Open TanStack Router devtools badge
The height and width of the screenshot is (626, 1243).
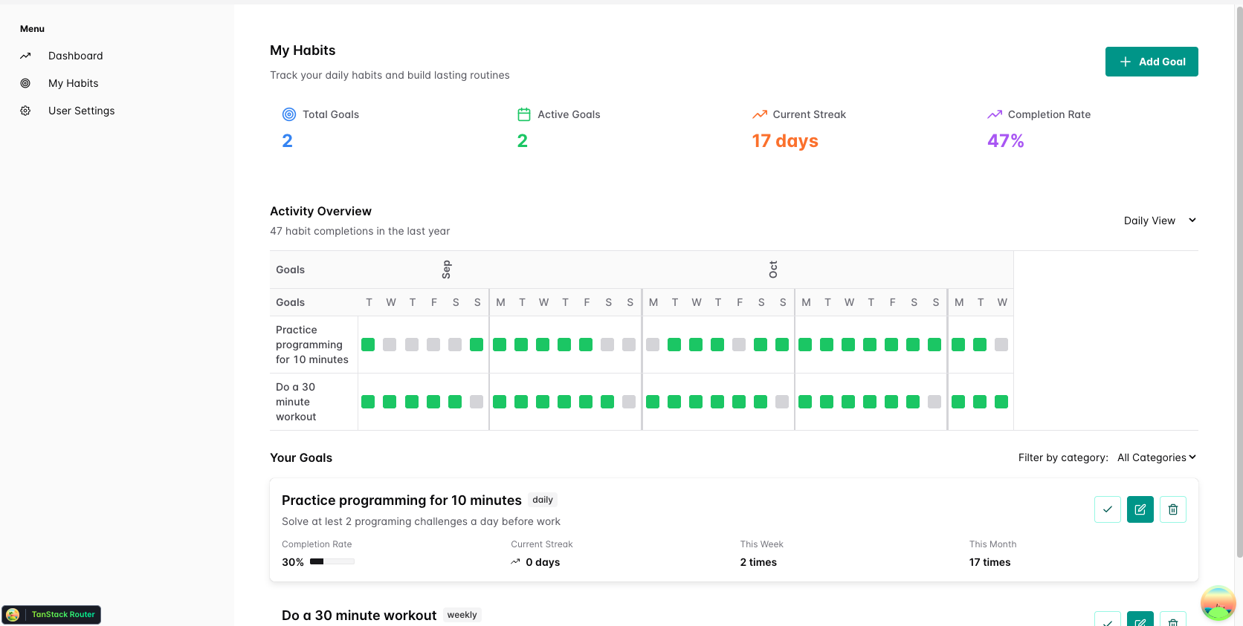pyautogui.click(x=51, y=615)
